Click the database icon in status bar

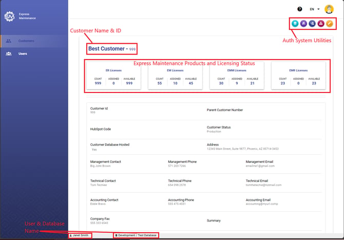[x=116, y=235]
